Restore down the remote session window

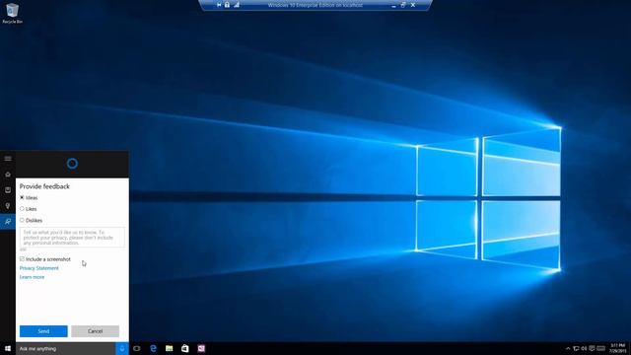click(x=403, y=5)
